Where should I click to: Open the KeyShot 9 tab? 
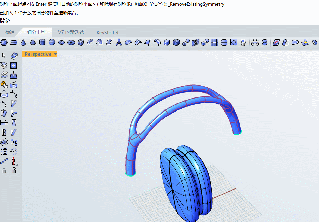coord(107,32)
